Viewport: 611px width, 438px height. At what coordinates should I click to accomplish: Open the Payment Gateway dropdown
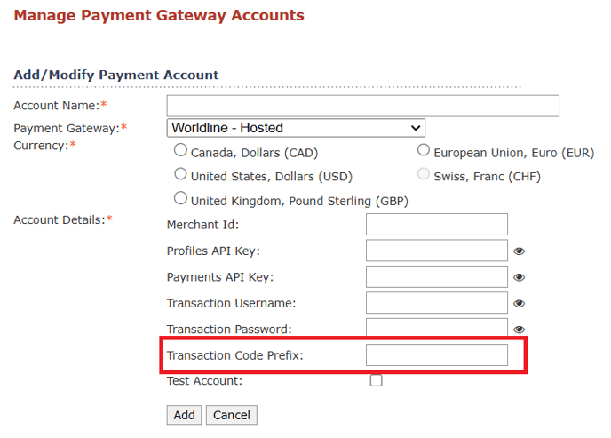pyautogui.click(x=296, y=128)
